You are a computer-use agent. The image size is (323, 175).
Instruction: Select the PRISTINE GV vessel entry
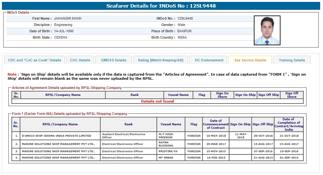pyautogui.click(x=168, y=151)
